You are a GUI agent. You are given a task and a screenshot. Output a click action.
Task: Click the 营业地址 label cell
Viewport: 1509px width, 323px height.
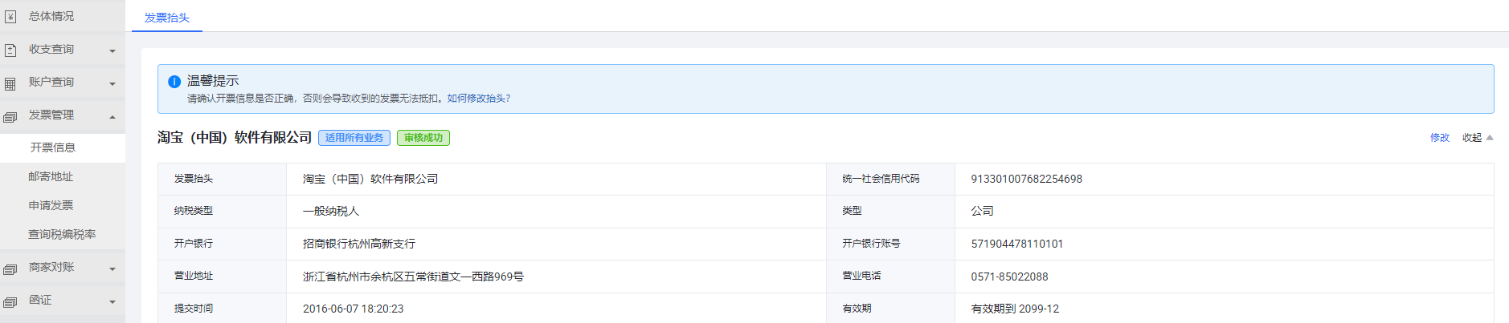[222, 277]
